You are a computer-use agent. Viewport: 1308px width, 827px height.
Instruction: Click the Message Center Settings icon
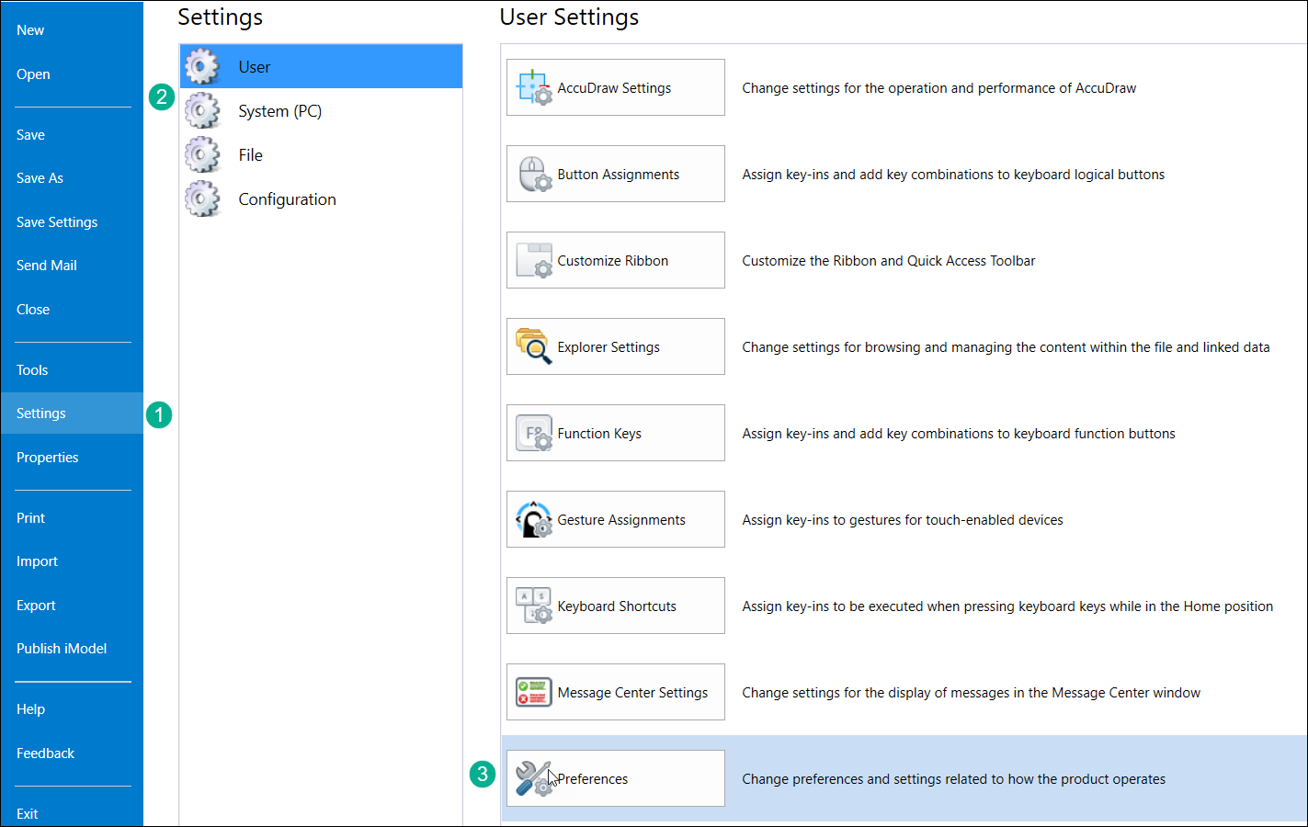point(533,692)
